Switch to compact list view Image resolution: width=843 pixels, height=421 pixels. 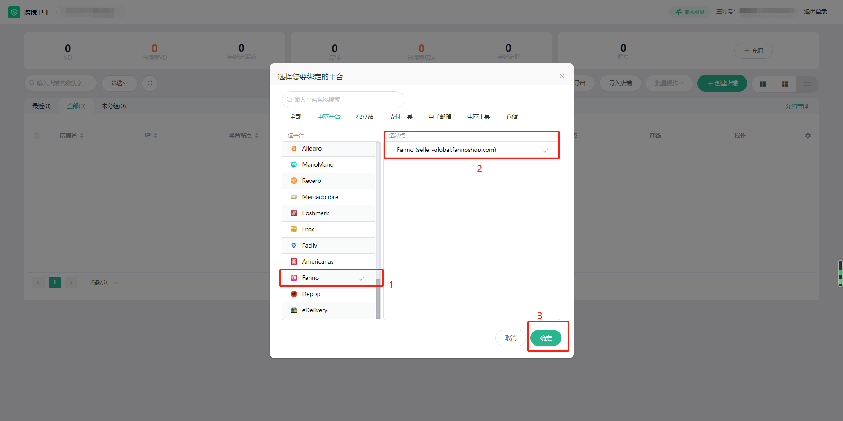[807, 84]
